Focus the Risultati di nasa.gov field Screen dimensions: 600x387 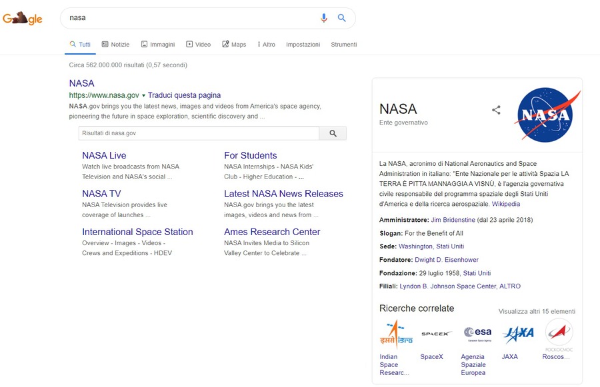[199, 133]
